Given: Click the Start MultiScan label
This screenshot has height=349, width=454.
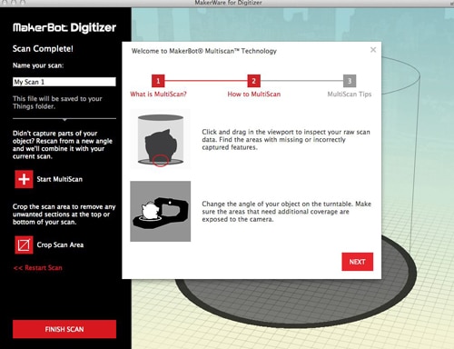Looking at the screenshot, I should coord(60,179).
